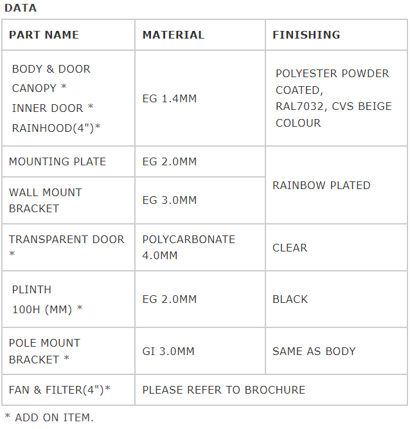Image resolution: width=410 pixels, height=429 pixels.
Task: Click the MOUNTING PLATE row label
Action: pos(57,161)
